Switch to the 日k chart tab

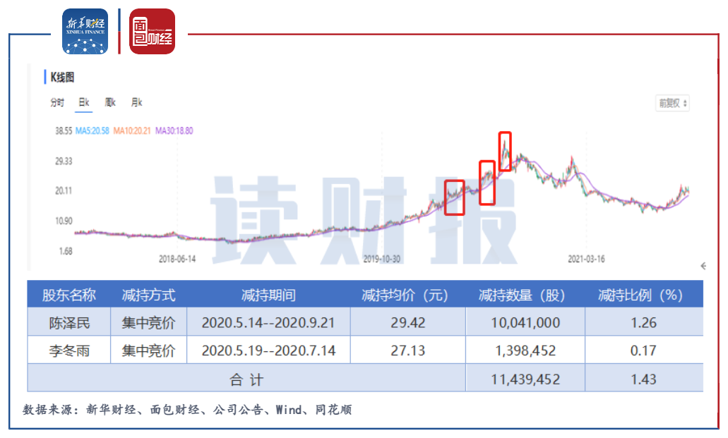(x=84, y=103)
